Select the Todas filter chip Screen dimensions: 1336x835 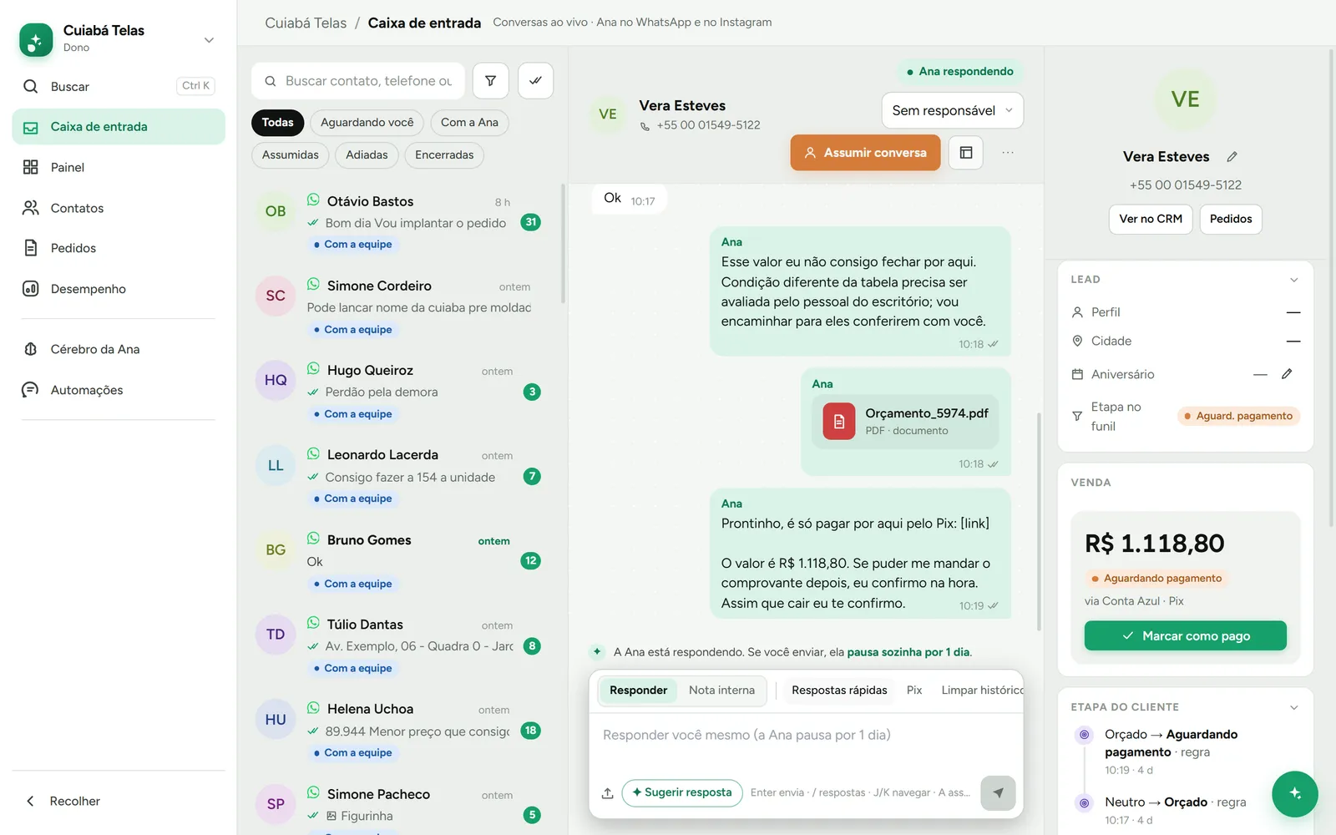[x=277, y=123]
